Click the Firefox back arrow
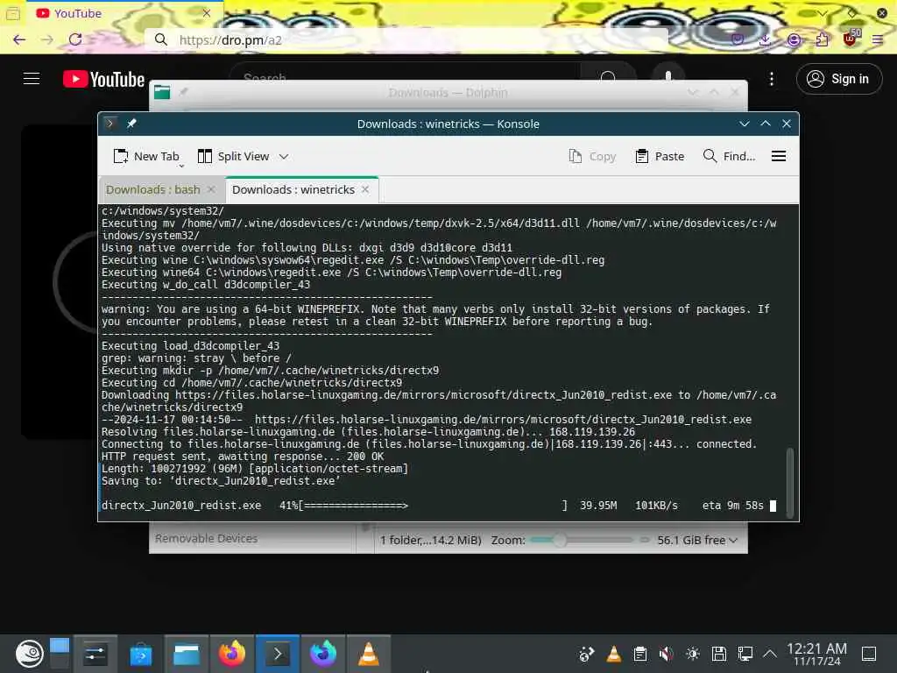This screenshot has height=673, width=897. [x=19, y=39]
